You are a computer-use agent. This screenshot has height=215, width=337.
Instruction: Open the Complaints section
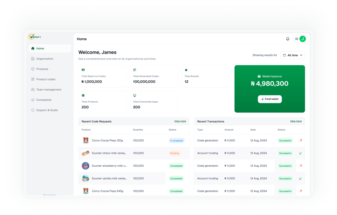point(44,100)
